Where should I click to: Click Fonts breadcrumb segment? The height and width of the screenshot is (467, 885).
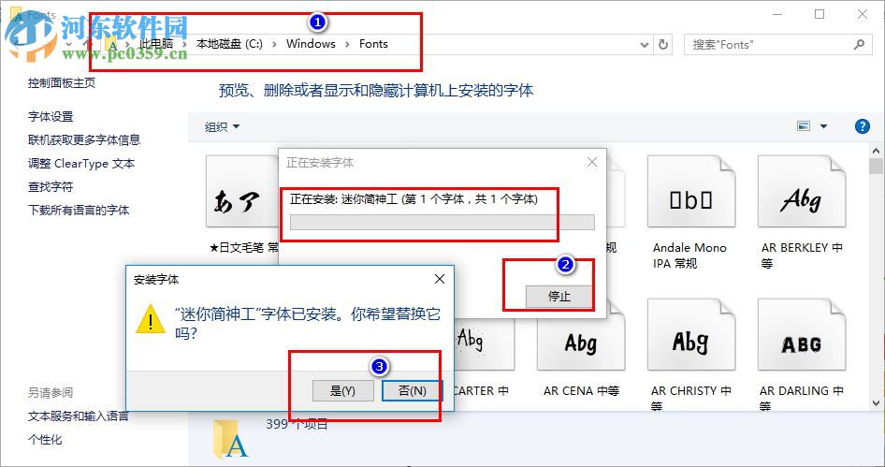click(373, 44)
